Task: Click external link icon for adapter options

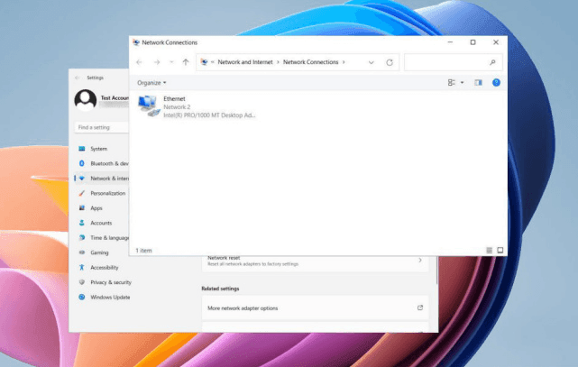Action: coord(420,307)
